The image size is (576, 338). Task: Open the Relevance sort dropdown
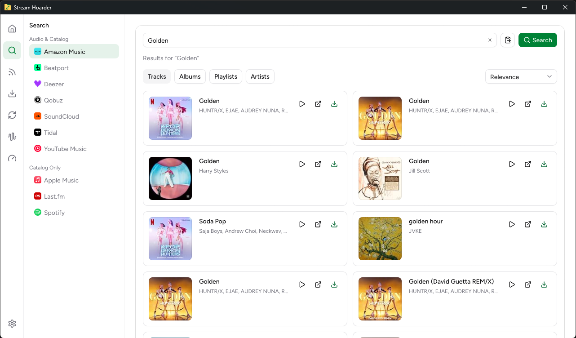(521, 77)
